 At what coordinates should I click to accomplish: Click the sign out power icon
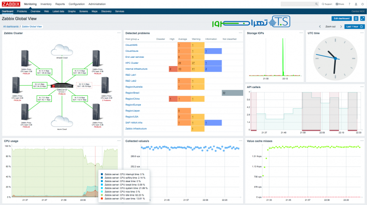click(x=362, y=4)
